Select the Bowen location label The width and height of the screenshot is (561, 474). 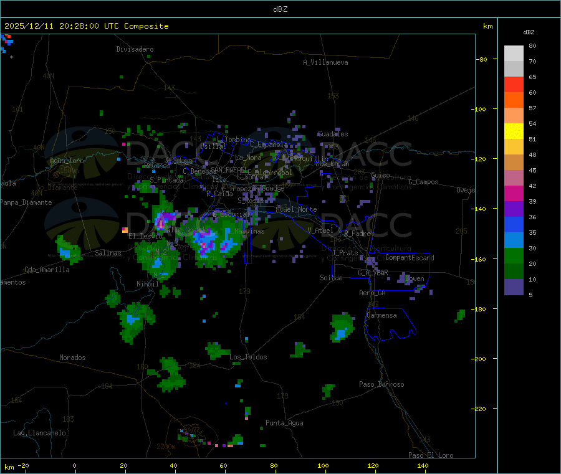[415, 278]
